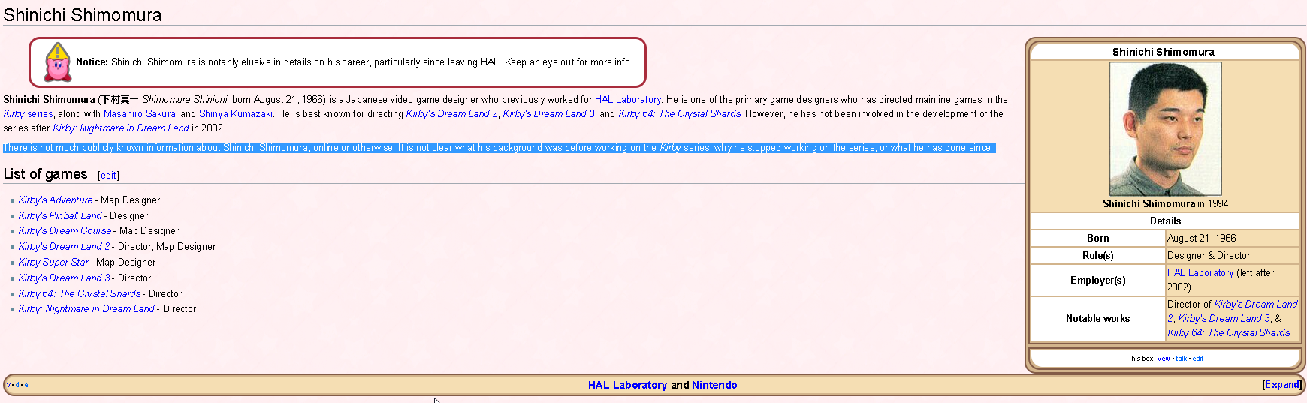The height and width of the screenshot is (403, 1307).
Task: Click HAL Laboratory in the bottom navbox title
Action: coord(627,385)
